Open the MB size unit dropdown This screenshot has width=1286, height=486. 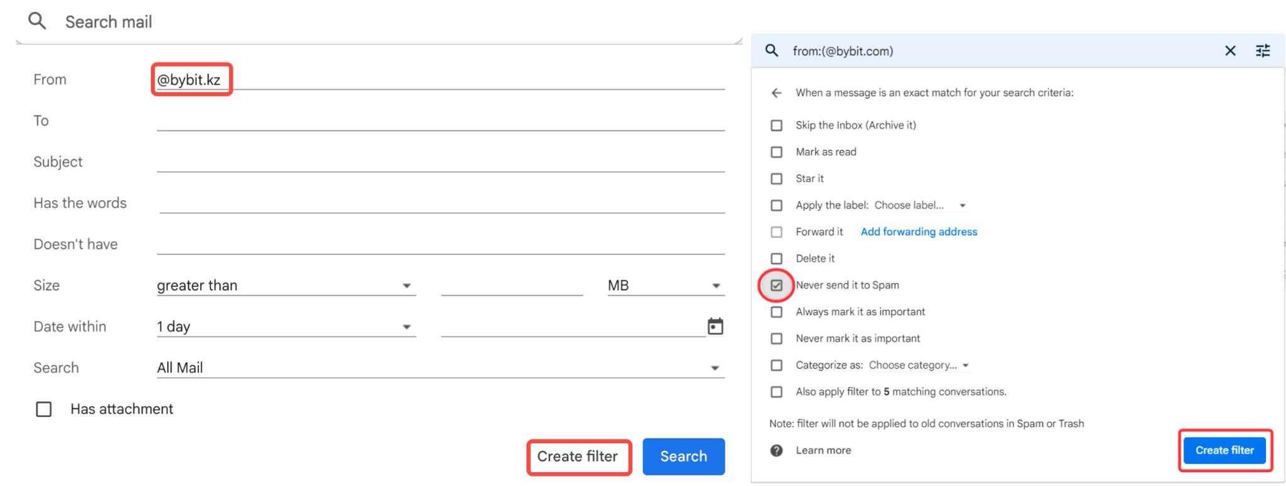click(x=665, y=286)
